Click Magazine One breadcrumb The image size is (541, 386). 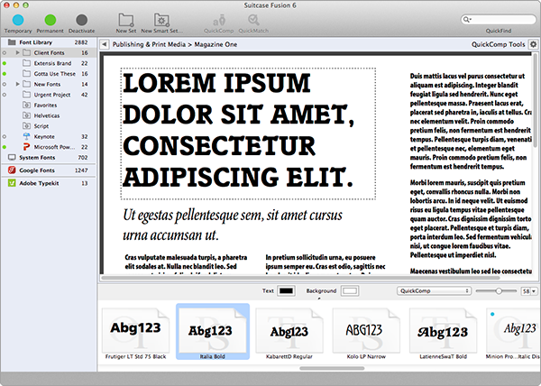coord(215,44)
